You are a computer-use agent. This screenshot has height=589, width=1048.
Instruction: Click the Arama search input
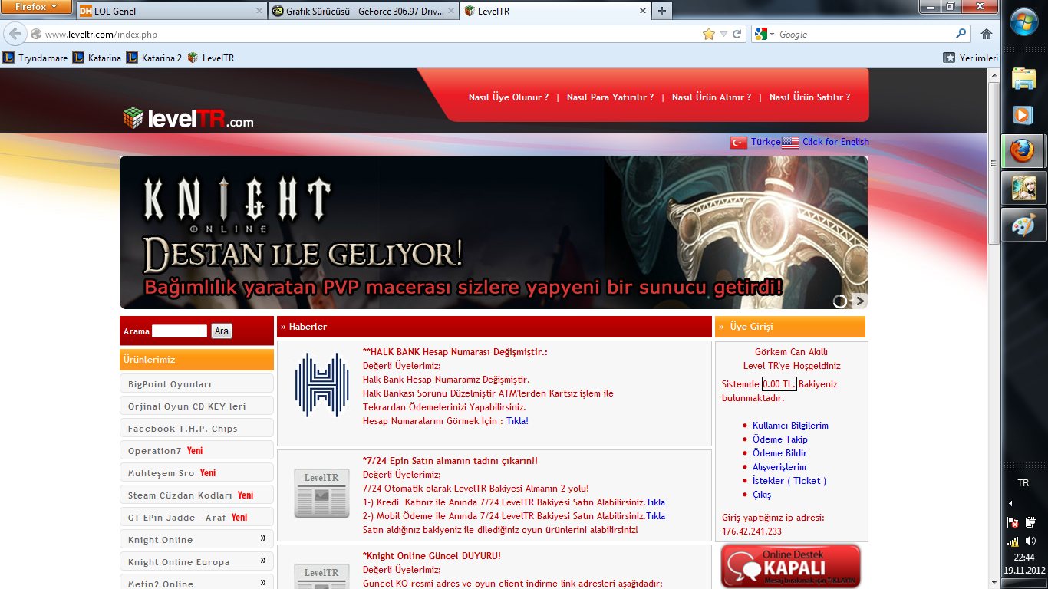[180, 331]
